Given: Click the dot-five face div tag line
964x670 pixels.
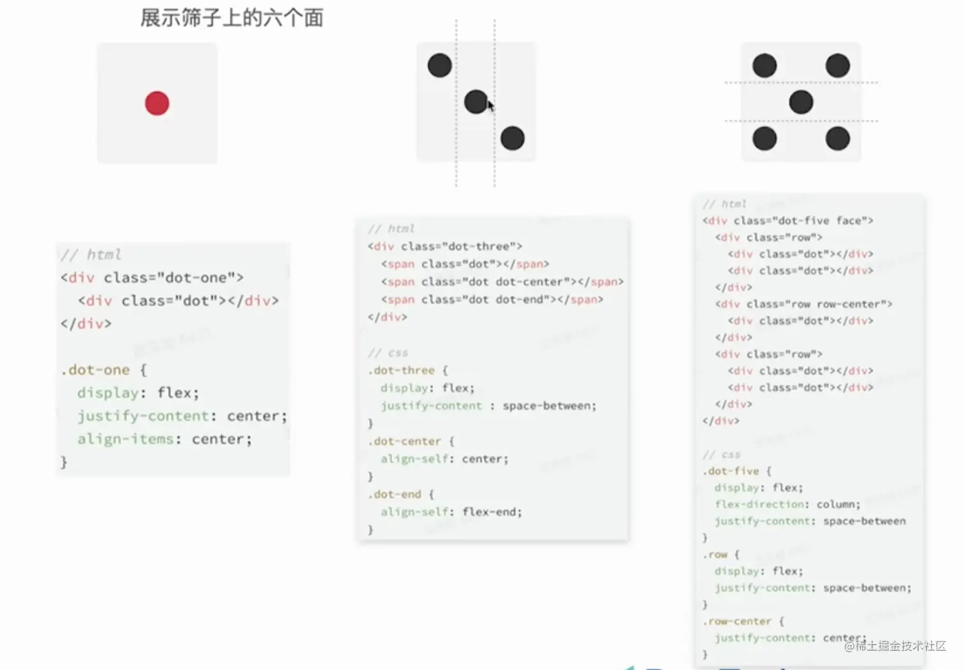Looking at the screenshot, I should tap(788, 221).
